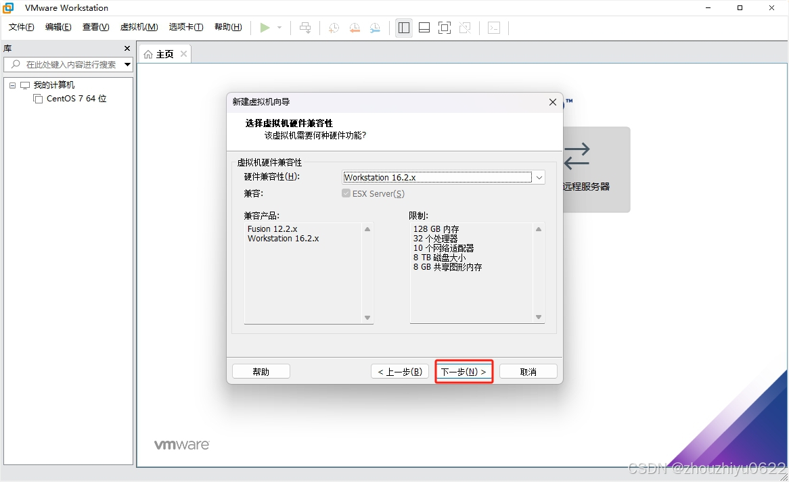Select Fusion 12.2.x in compatible products
This screenshot has height=482, width=789.
click(x=272, y=228)
